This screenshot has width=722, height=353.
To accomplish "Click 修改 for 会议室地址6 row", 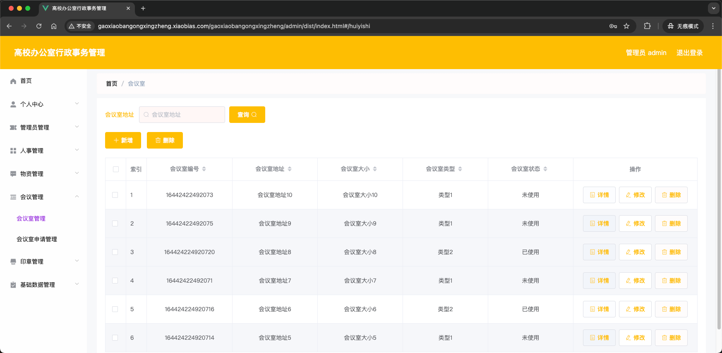I will [635, 309].
